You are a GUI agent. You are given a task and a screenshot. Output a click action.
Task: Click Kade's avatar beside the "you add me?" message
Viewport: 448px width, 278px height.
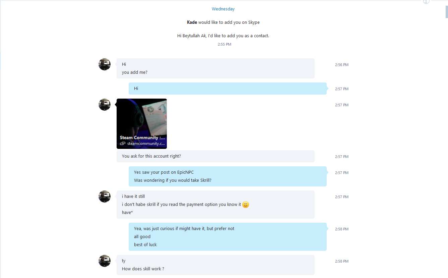pos(105,64)
